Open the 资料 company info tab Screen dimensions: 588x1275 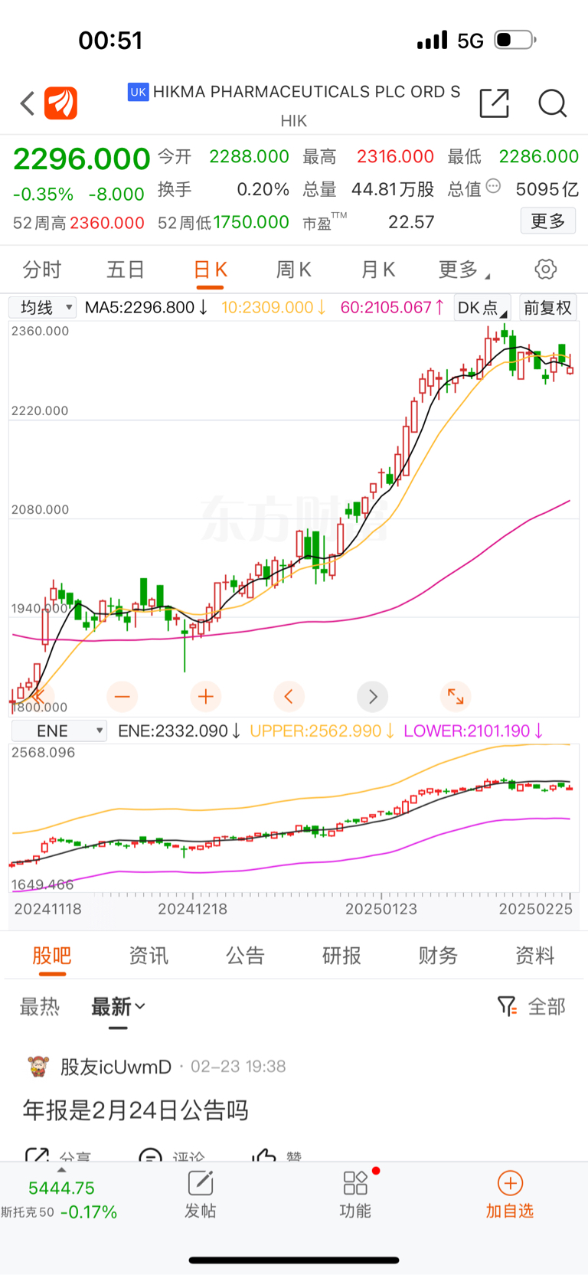pyautogui.click(x=534, y=956)
